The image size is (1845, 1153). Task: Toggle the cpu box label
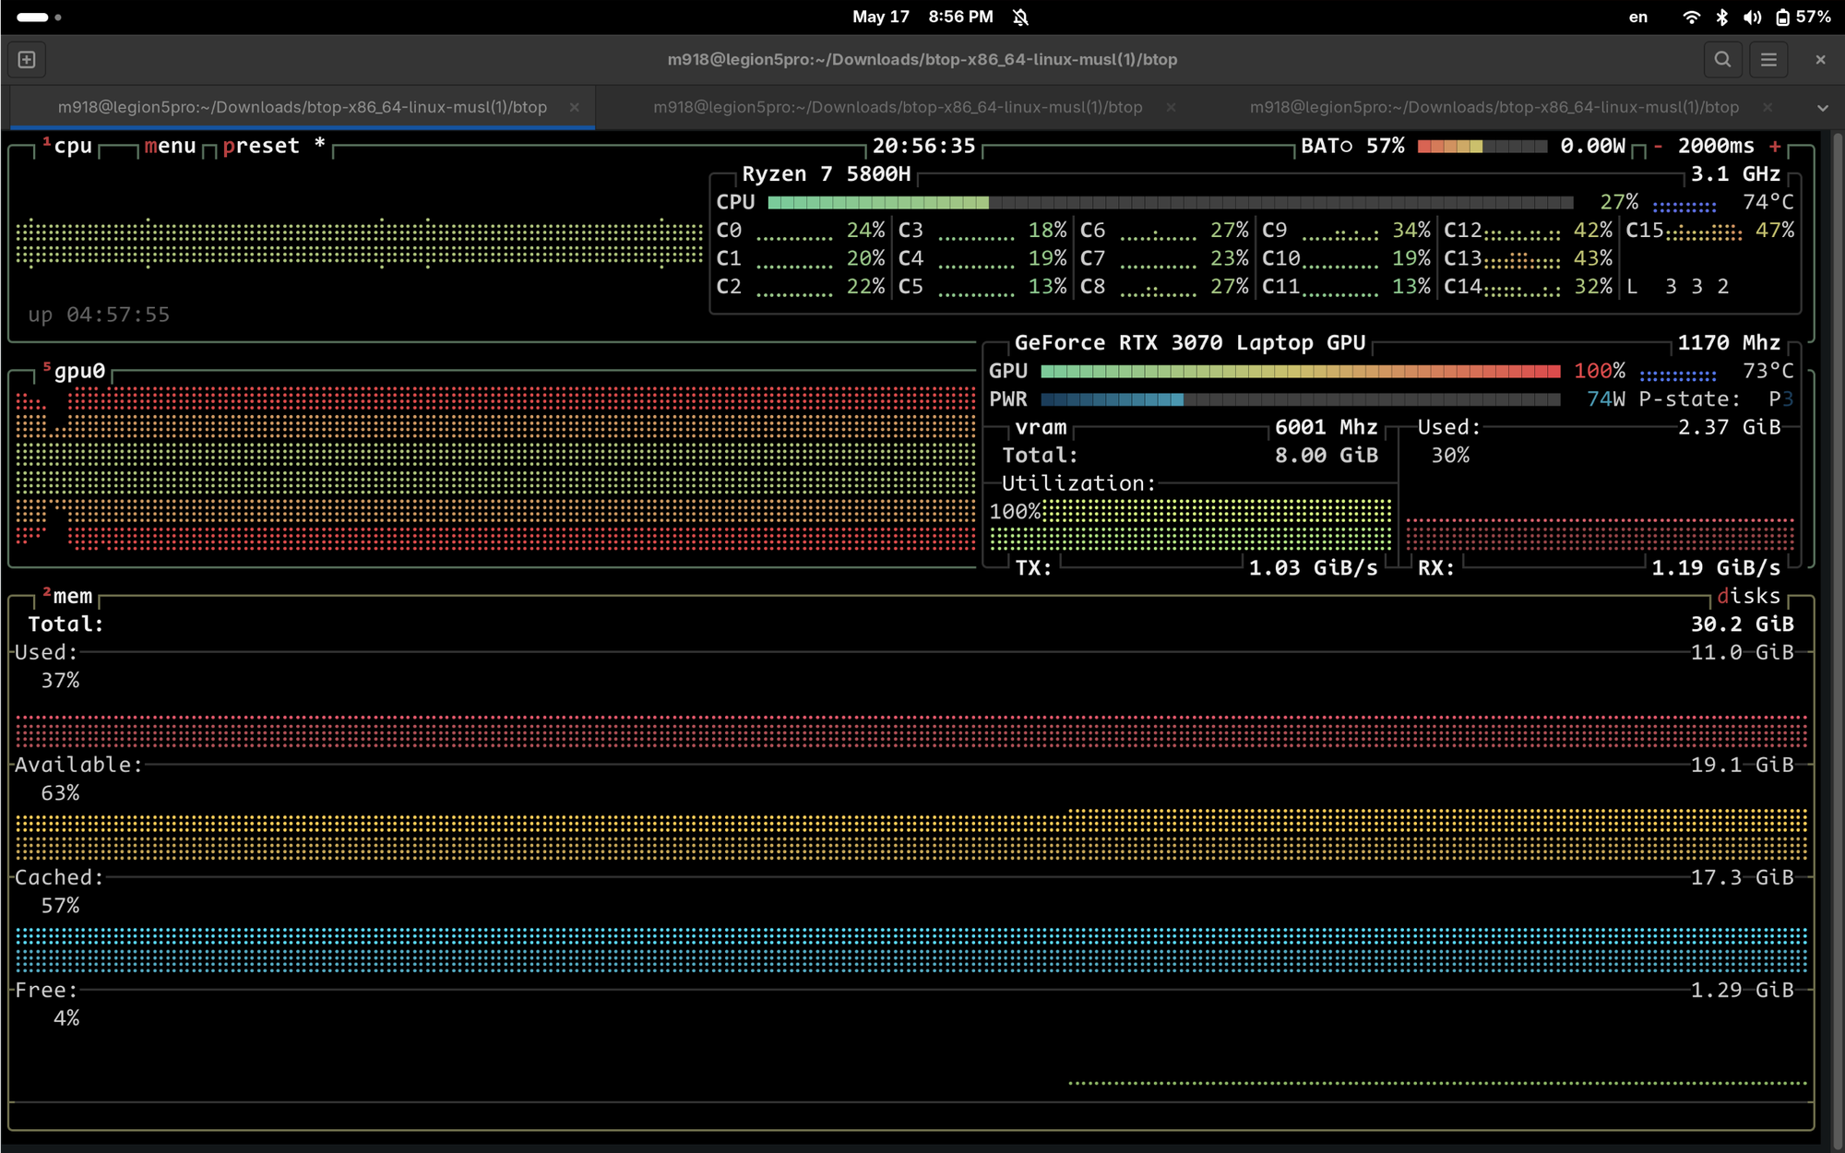(x=67, y=146)
